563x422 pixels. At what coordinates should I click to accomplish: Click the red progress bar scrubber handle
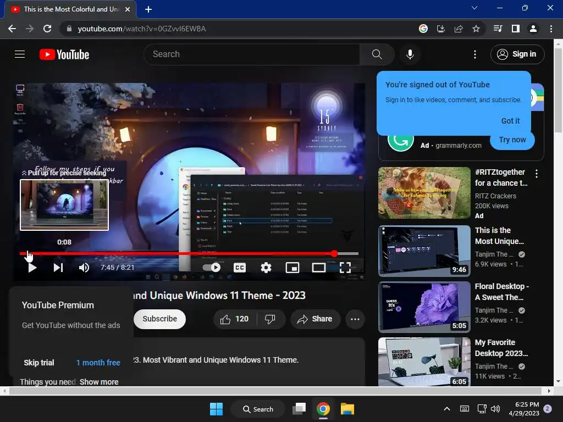point(334,254)
